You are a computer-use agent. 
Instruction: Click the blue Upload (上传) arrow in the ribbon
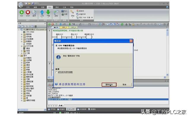(x=42, y=12)
